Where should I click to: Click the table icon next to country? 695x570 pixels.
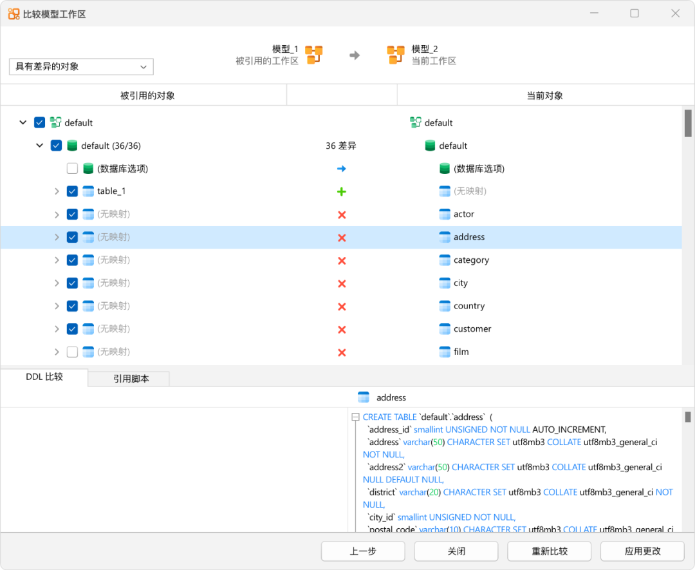click(x=445, y=306)
